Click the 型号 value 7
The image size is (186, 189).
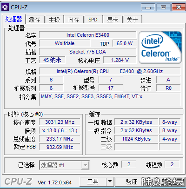coord(111,80)
